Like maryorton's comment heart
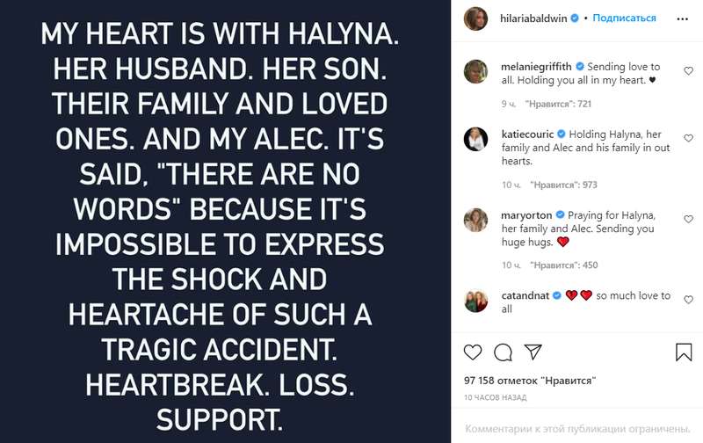Viewport: 703px width, 443px height. click(x=687, y=215)
